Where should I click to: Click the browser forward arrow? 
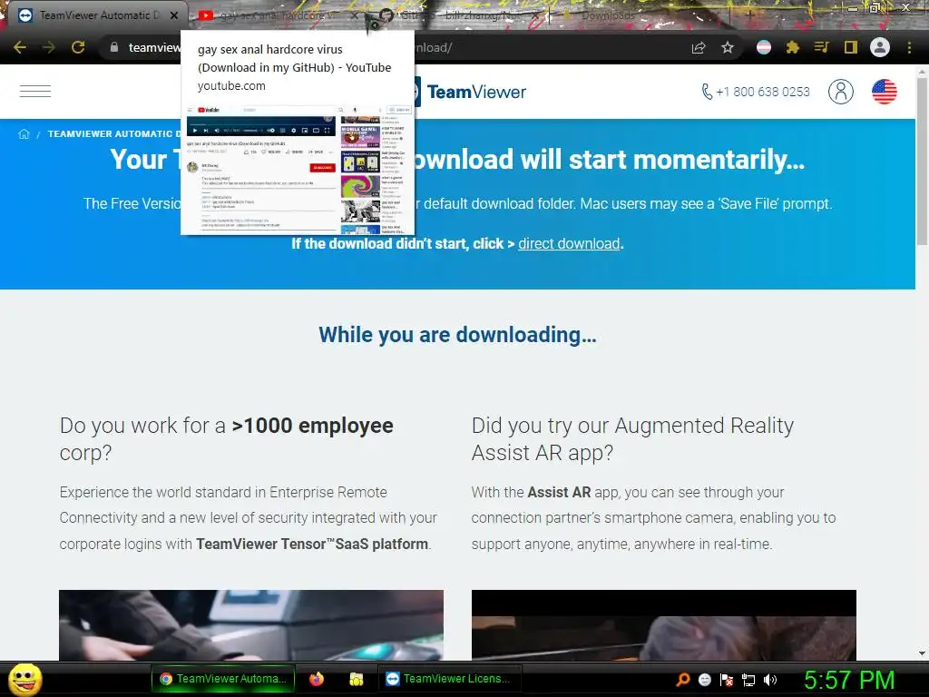click(49, 47)
